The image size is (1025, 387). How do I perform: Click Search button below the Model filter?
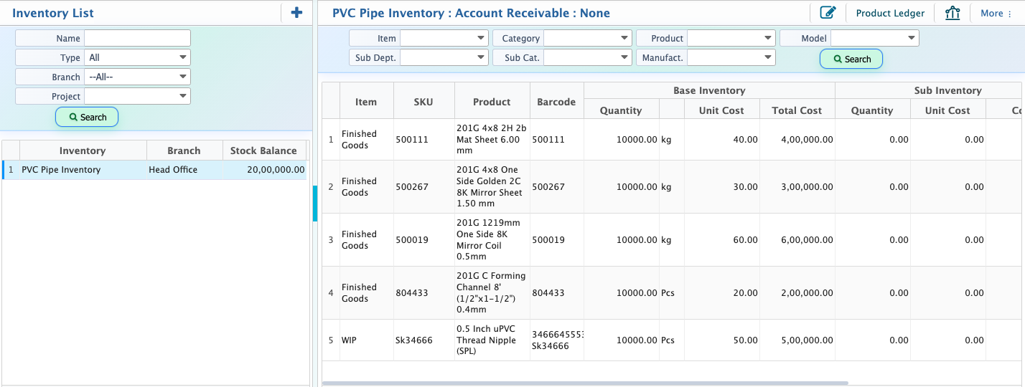[851, 59]
